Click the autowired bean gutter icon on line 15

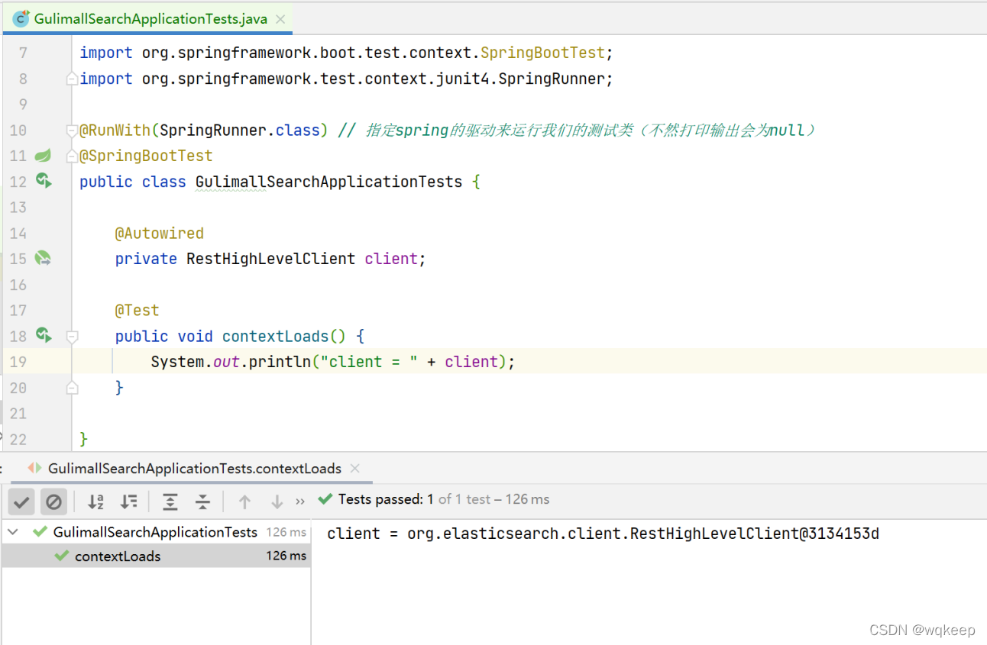click(x=43, y=258)
